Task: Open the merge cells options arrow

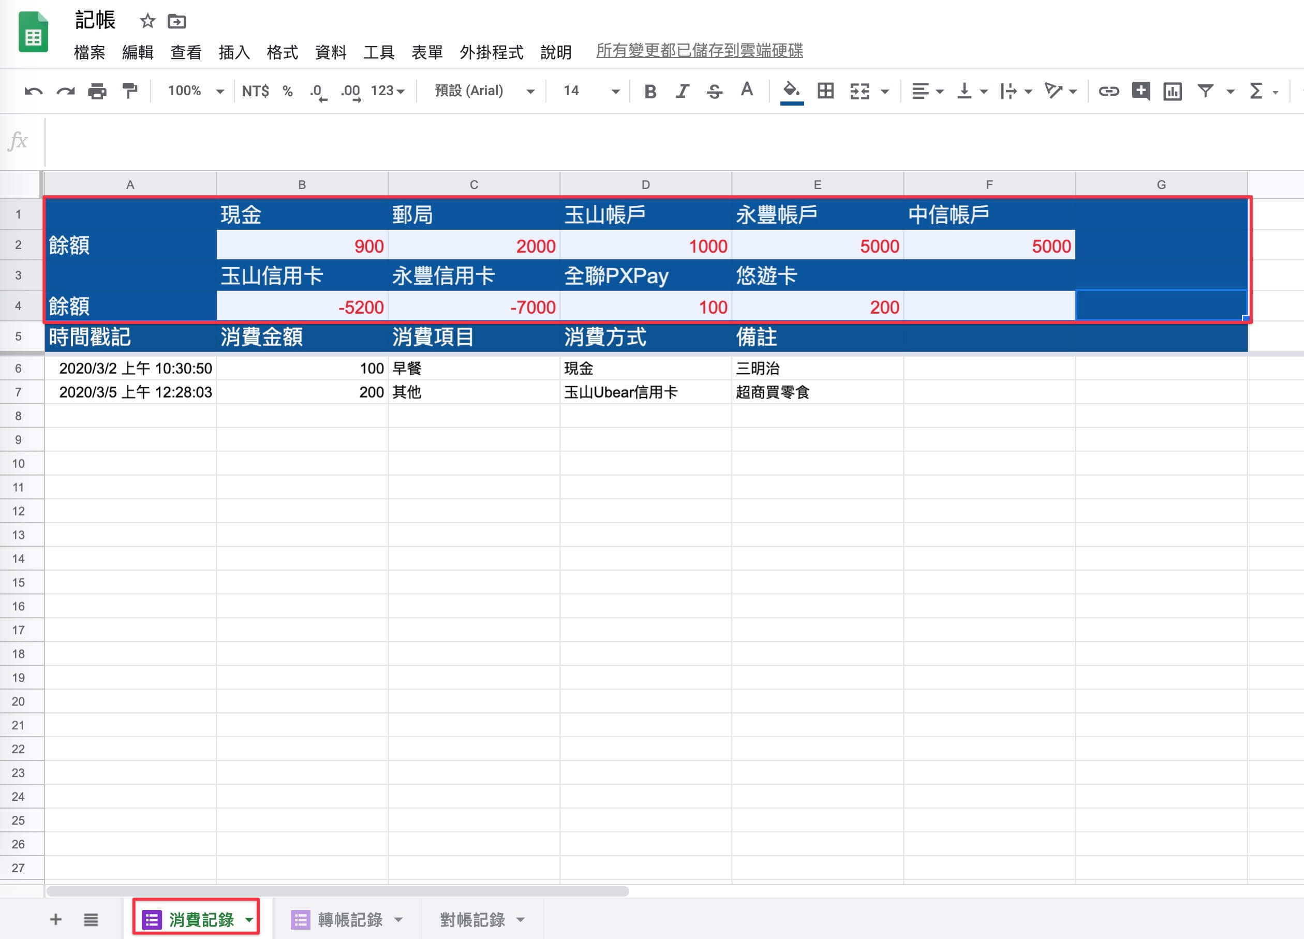Action: coord(885,92)
